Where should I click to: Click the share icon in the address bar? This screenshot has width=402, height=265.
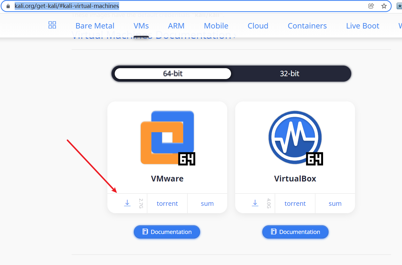pyautogui.click(x=371, y=6)
